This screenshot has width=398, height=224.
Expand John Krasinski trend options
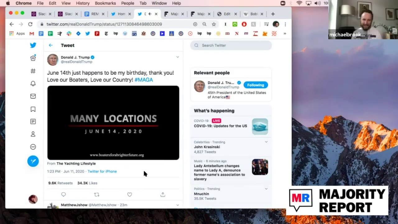click(266, 142)
